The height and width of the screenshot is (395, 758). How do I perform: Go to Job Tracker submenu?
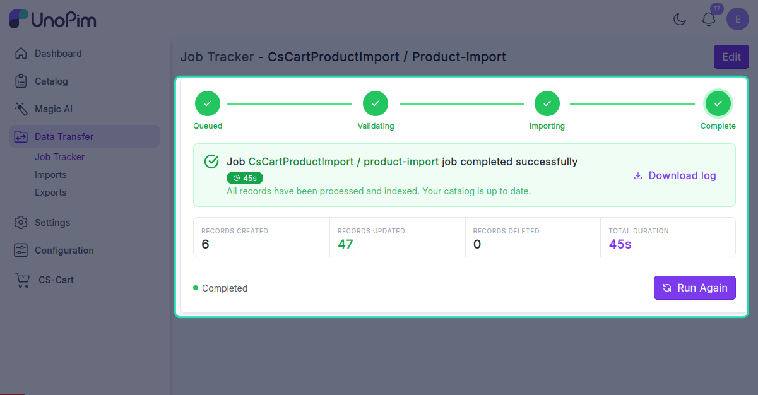pyautogui.click(x=59, y=157)
